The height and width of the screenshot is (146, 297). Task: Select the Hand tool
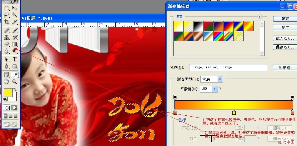pyautogui.click(x=7, y=82)
